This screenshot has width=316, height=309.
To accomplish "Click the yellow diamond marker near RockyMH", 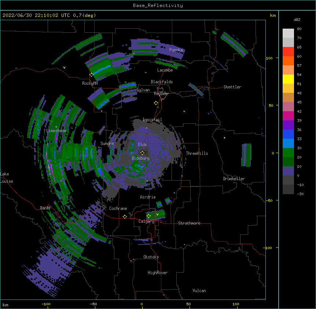I will point(92,75).
